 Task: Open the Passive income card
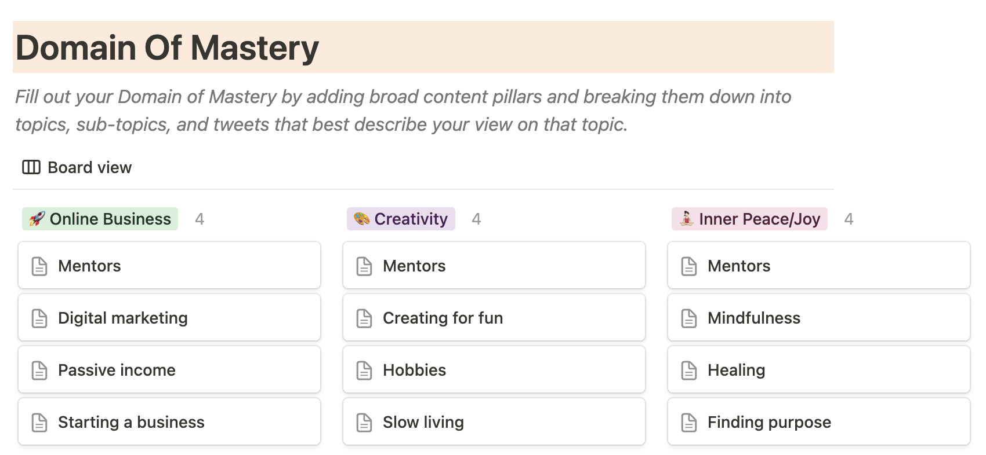click(169, 369)
